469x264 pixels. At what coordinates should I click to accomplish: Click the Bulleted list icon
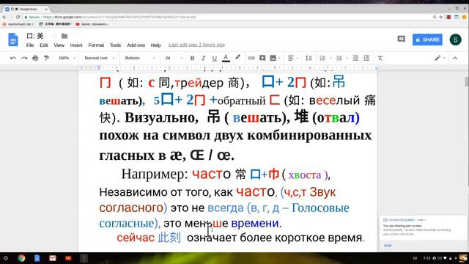339,58
